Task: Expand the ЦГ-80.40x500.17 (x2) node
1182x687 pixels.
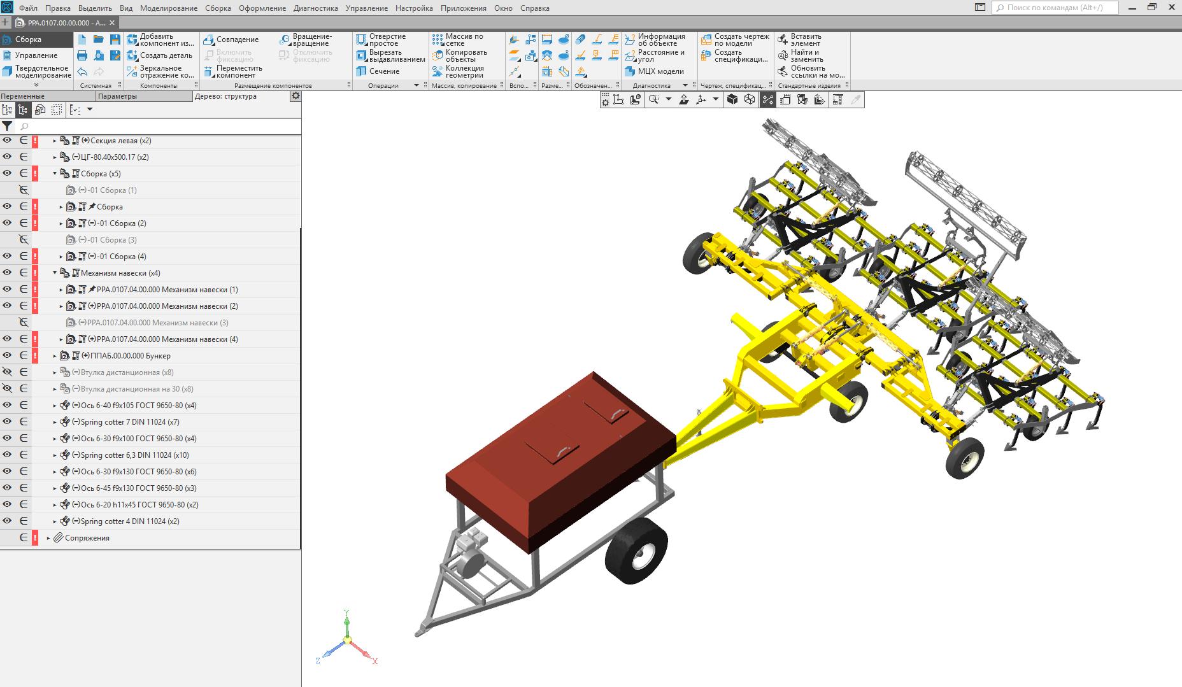Action: (55, 157)
